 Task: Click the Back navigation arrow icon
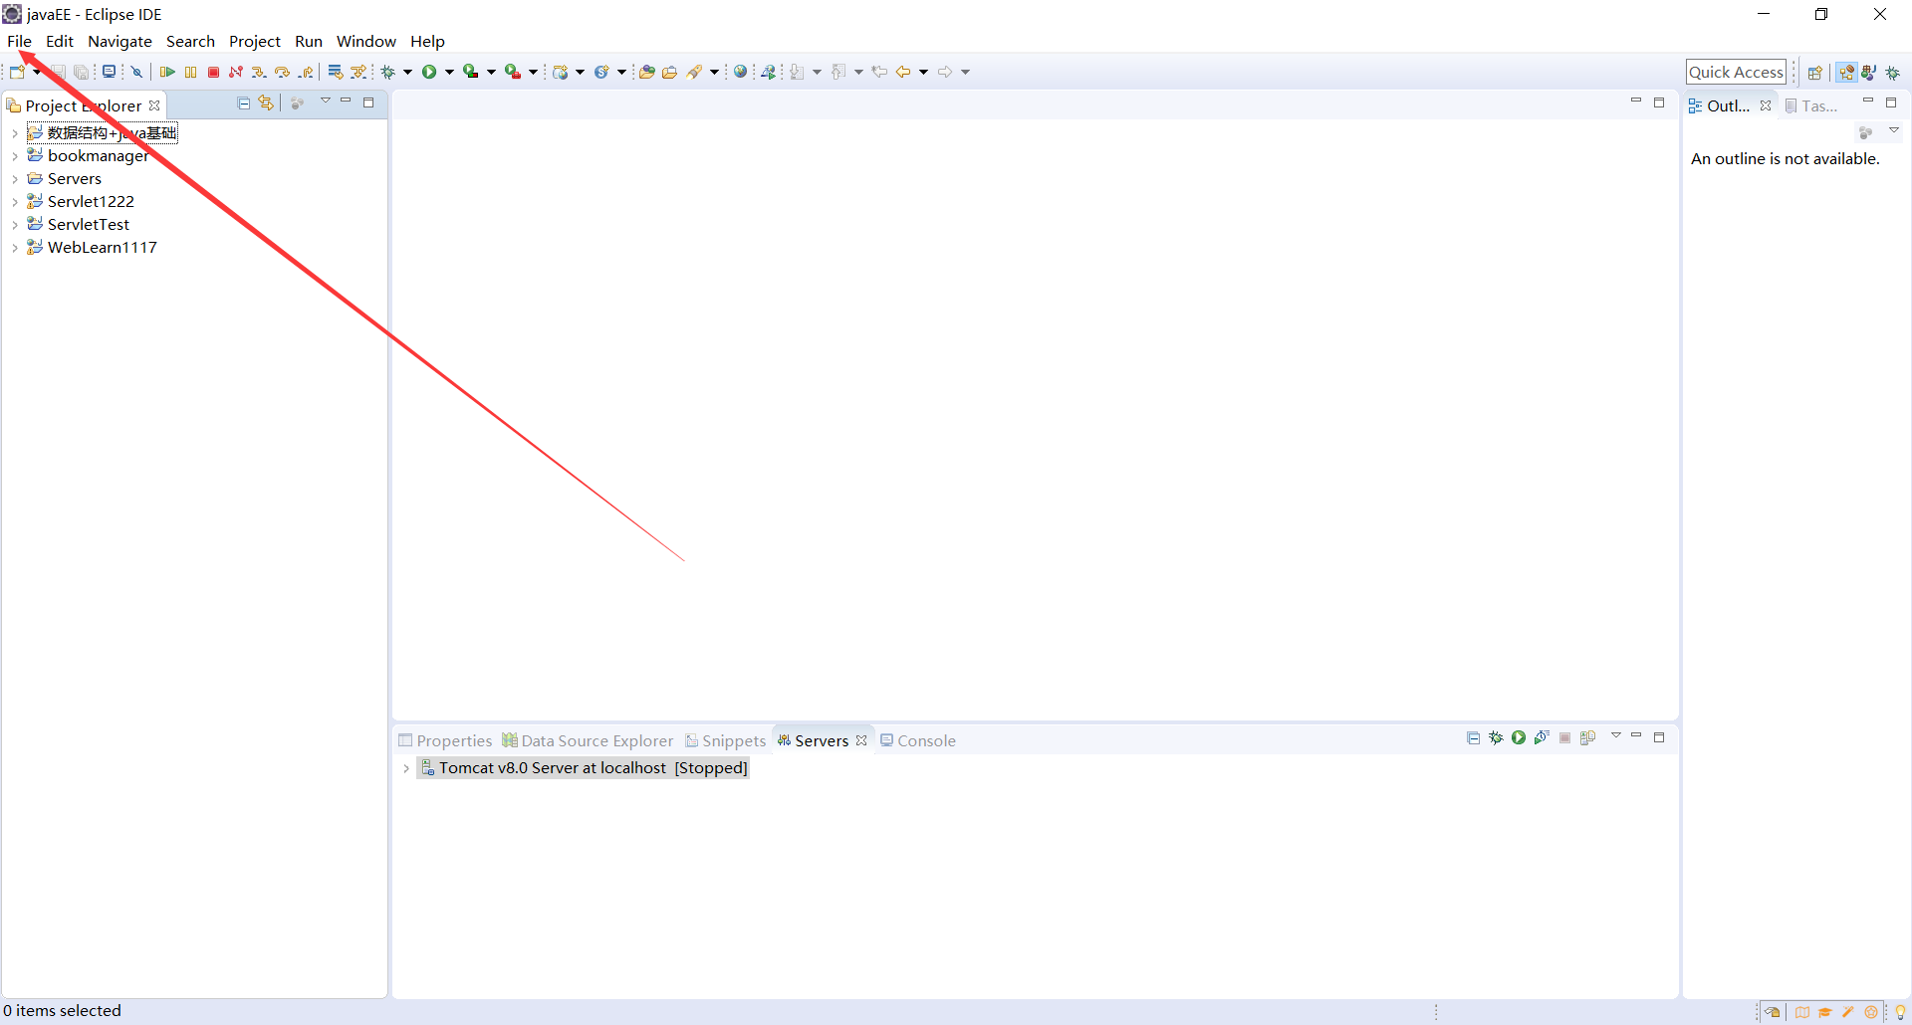903,72
